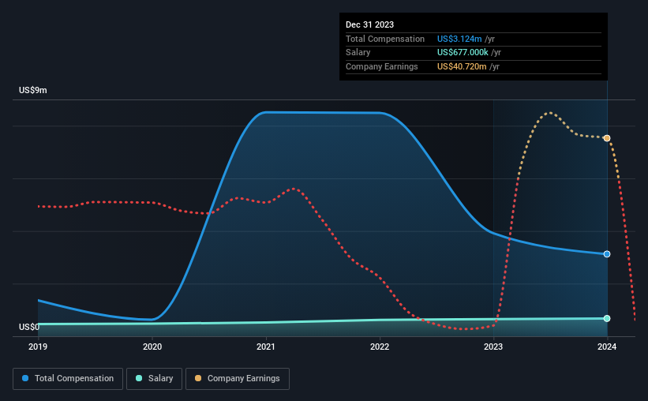Click the US$3.124m total compensation value
The width and height of the screenshot is (648, 401).
coord(459,39)
